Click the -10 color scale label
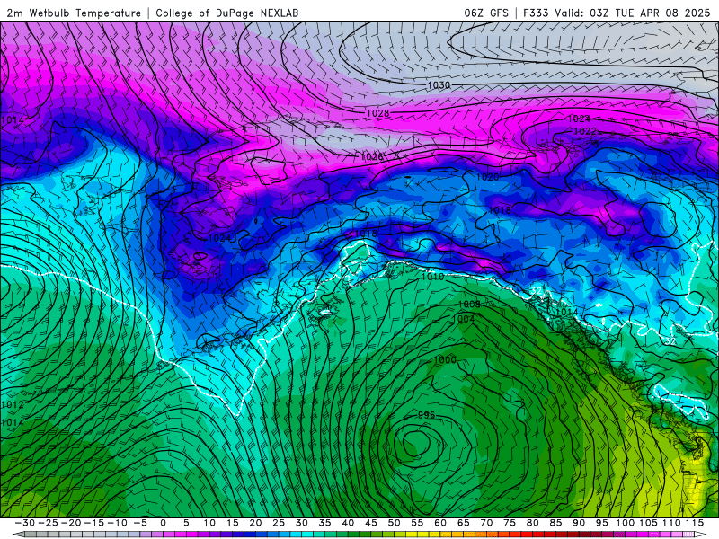Screen dimensions: 719x539 click(117, 523)
